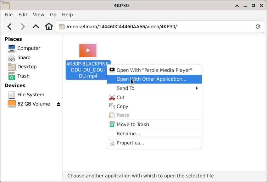Open the File menu
Screen dimensions: 267x182
[x=9, y=15]
